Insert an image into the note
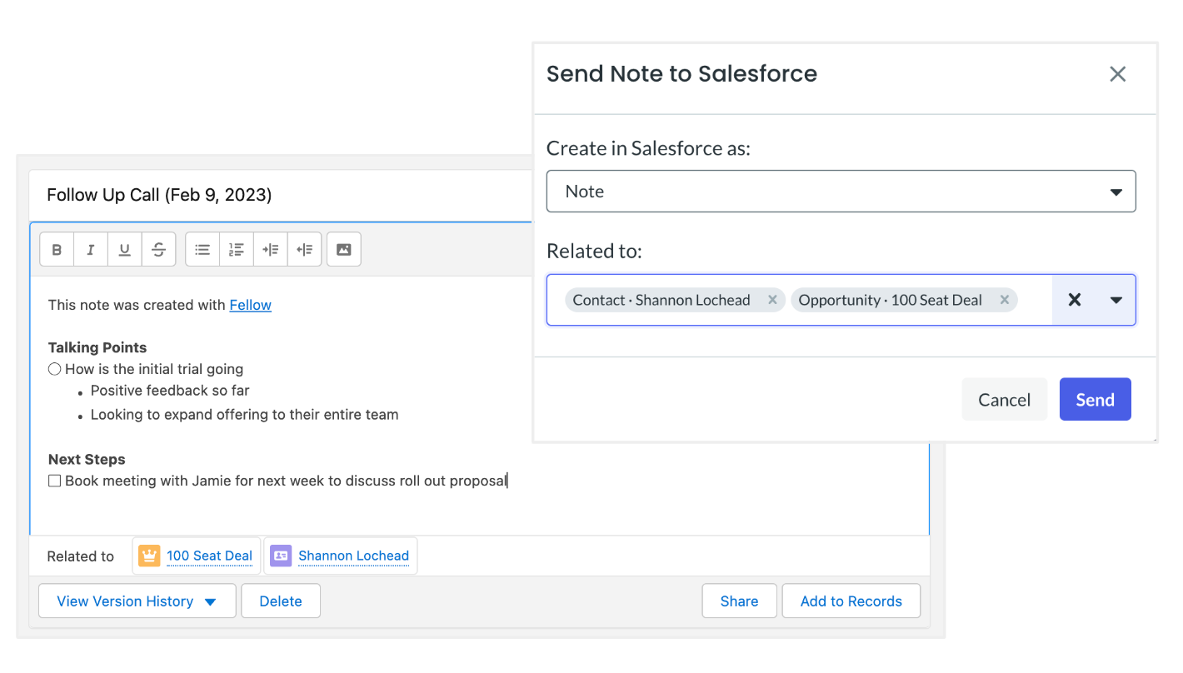The width and height of the screenshot is (1183, 673). 344,249
